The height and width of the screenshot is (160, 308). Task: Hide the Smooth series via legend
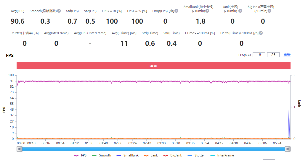[x=102, y=155]
